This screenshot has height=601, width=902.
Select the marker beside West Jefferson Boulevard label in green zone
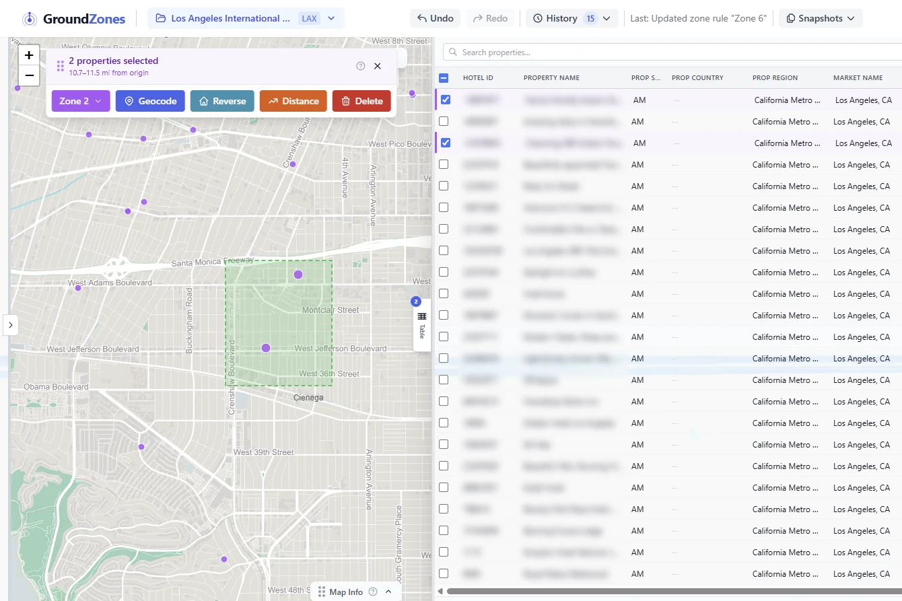click(266, 348)
